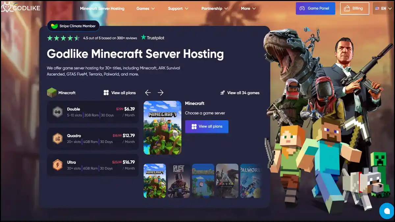Expand the Support dropdown menu
The height and width of the screenshot is (222, 395).
(178, 9)
